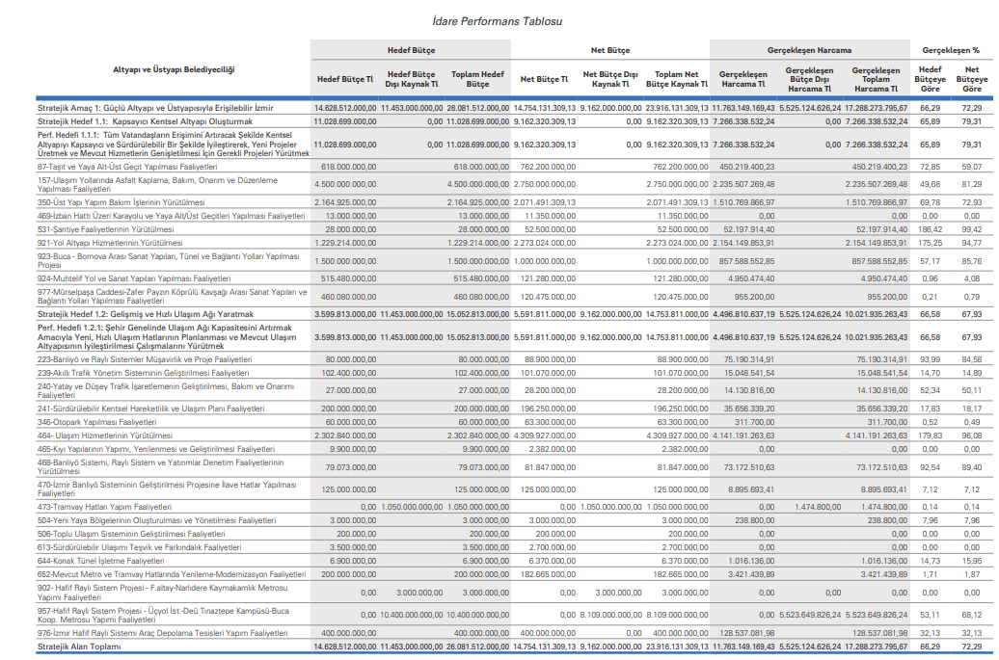The image size is (999, 660).
Task: Click the Toplam Net Bütçe Kaynak Tl header
Action: (677, 79)
